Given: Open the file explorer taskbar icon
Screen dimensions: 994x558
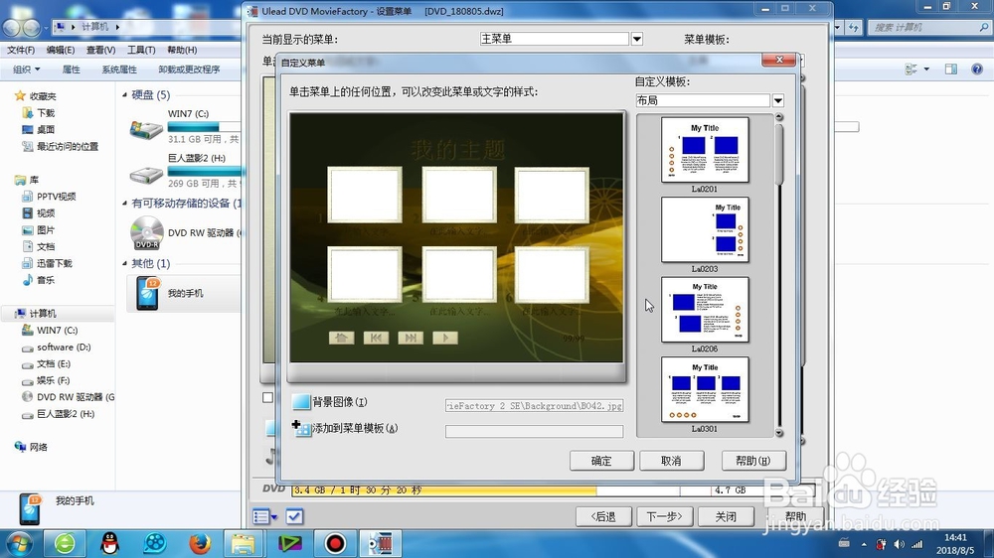Looking at the screenshot, I should (x=244, y=543).
